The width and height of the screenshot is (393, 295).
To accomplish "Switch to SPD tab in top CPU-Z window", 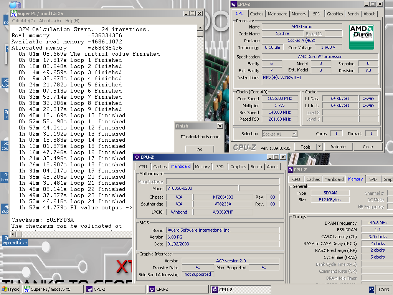I will (x=317, y=14).
